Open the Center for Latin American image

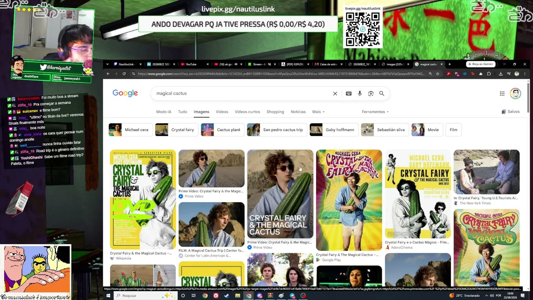tap(212, 225)
